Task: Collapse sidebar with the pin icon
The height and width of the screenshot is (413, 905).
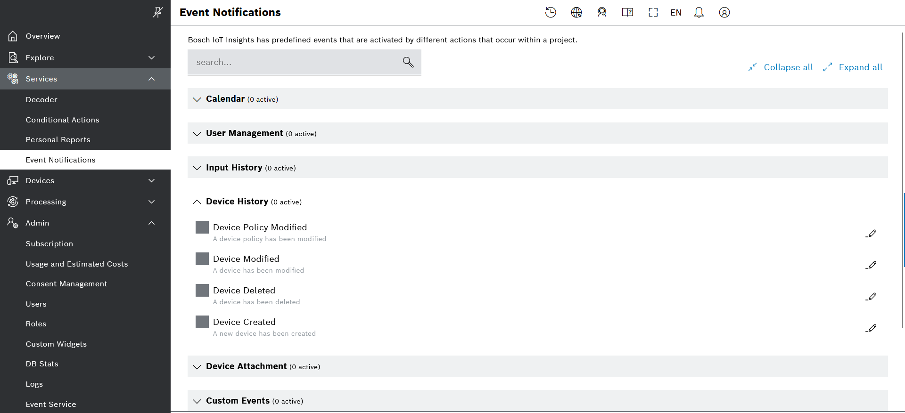Action: pos(157,12)
